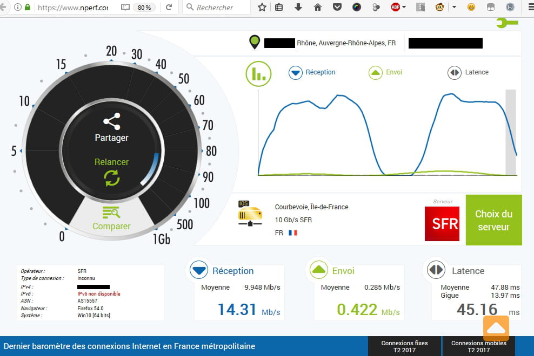
Task: Click the gray exclamation extension icon
Action: tap(420, 7)
